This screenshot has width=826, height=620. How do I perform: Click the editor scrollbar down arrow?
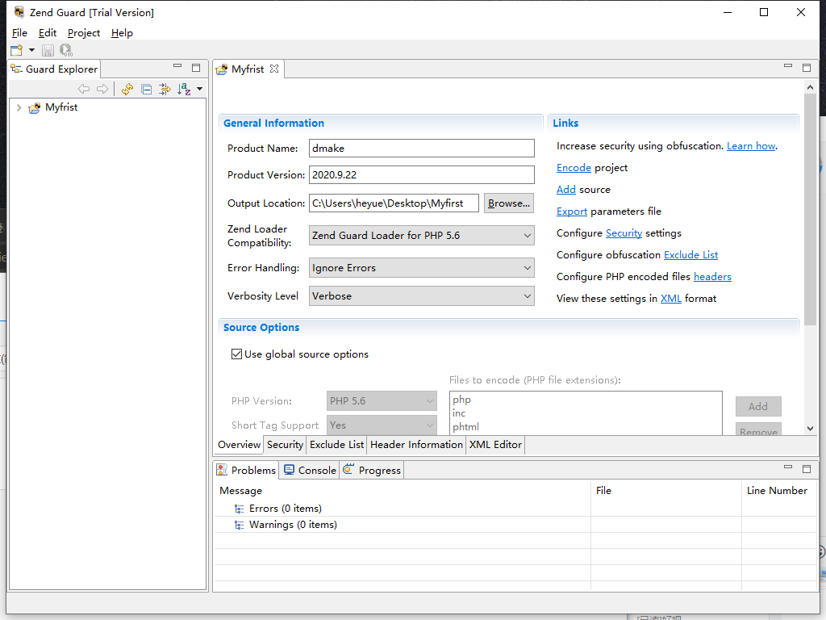coord(810,429)
